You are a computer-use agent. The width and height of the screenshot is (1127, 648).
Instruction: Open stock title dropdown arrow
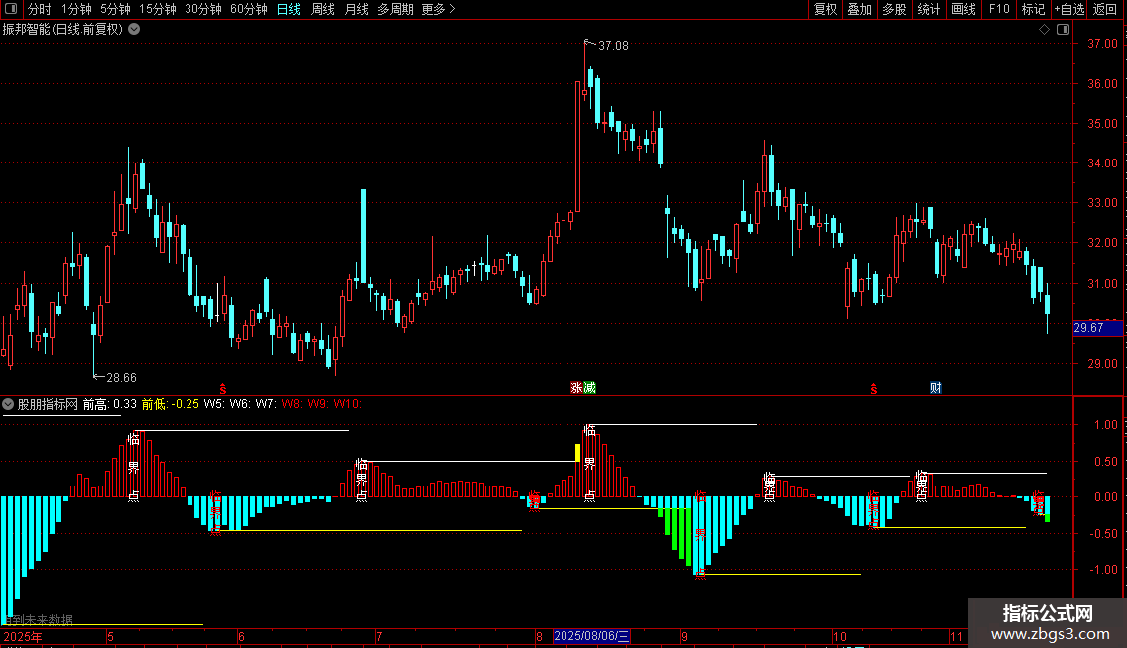pos(134,30)
